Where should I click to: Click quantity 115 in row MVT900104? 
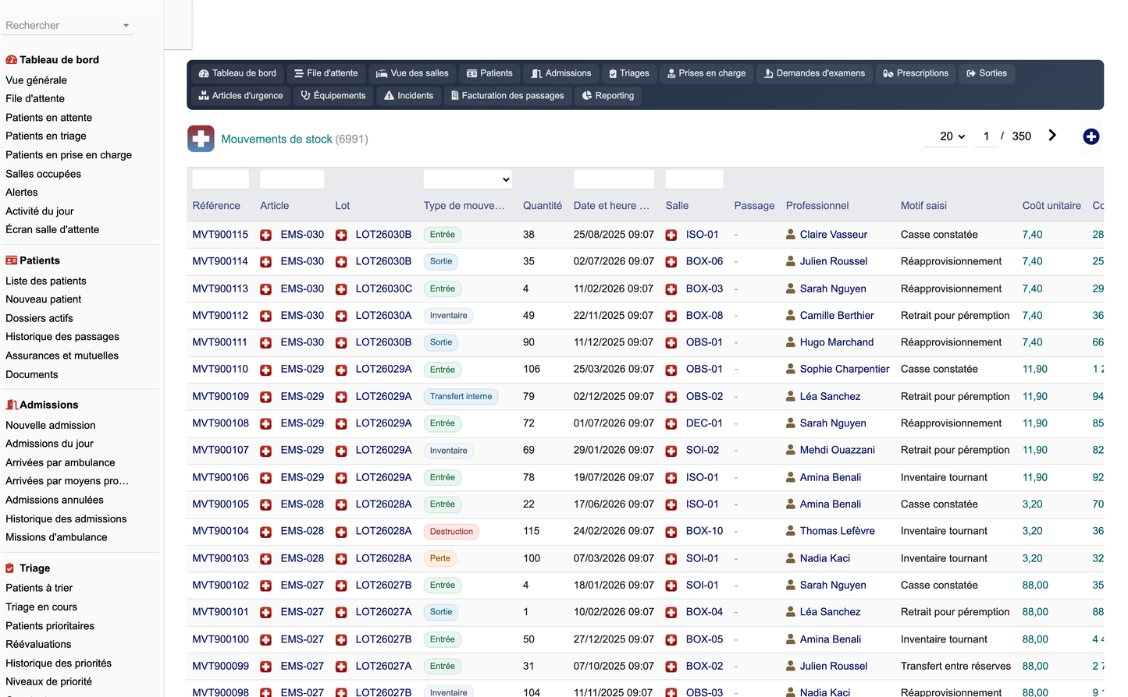click(x=532, y=531)
